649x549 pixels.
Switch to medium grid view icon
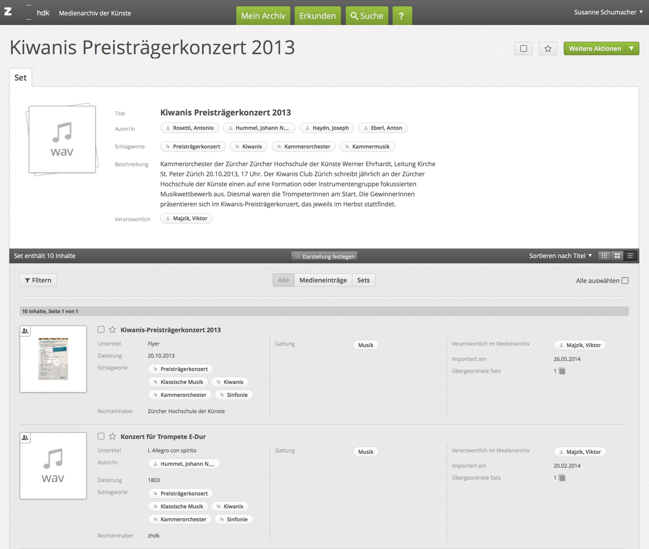[x=617, y=256]
